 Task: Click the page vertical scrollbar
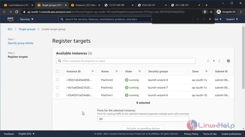(x=243, y=57)
